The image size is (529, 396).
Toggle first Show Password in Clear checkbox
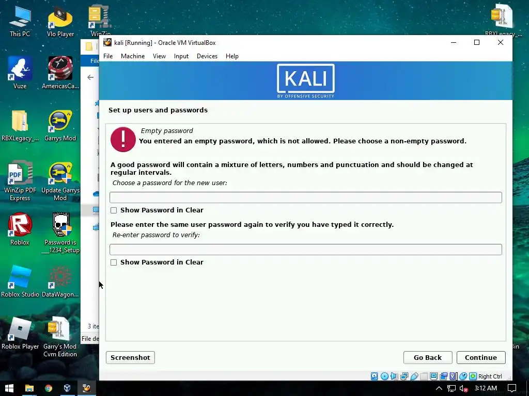point(114,210)
